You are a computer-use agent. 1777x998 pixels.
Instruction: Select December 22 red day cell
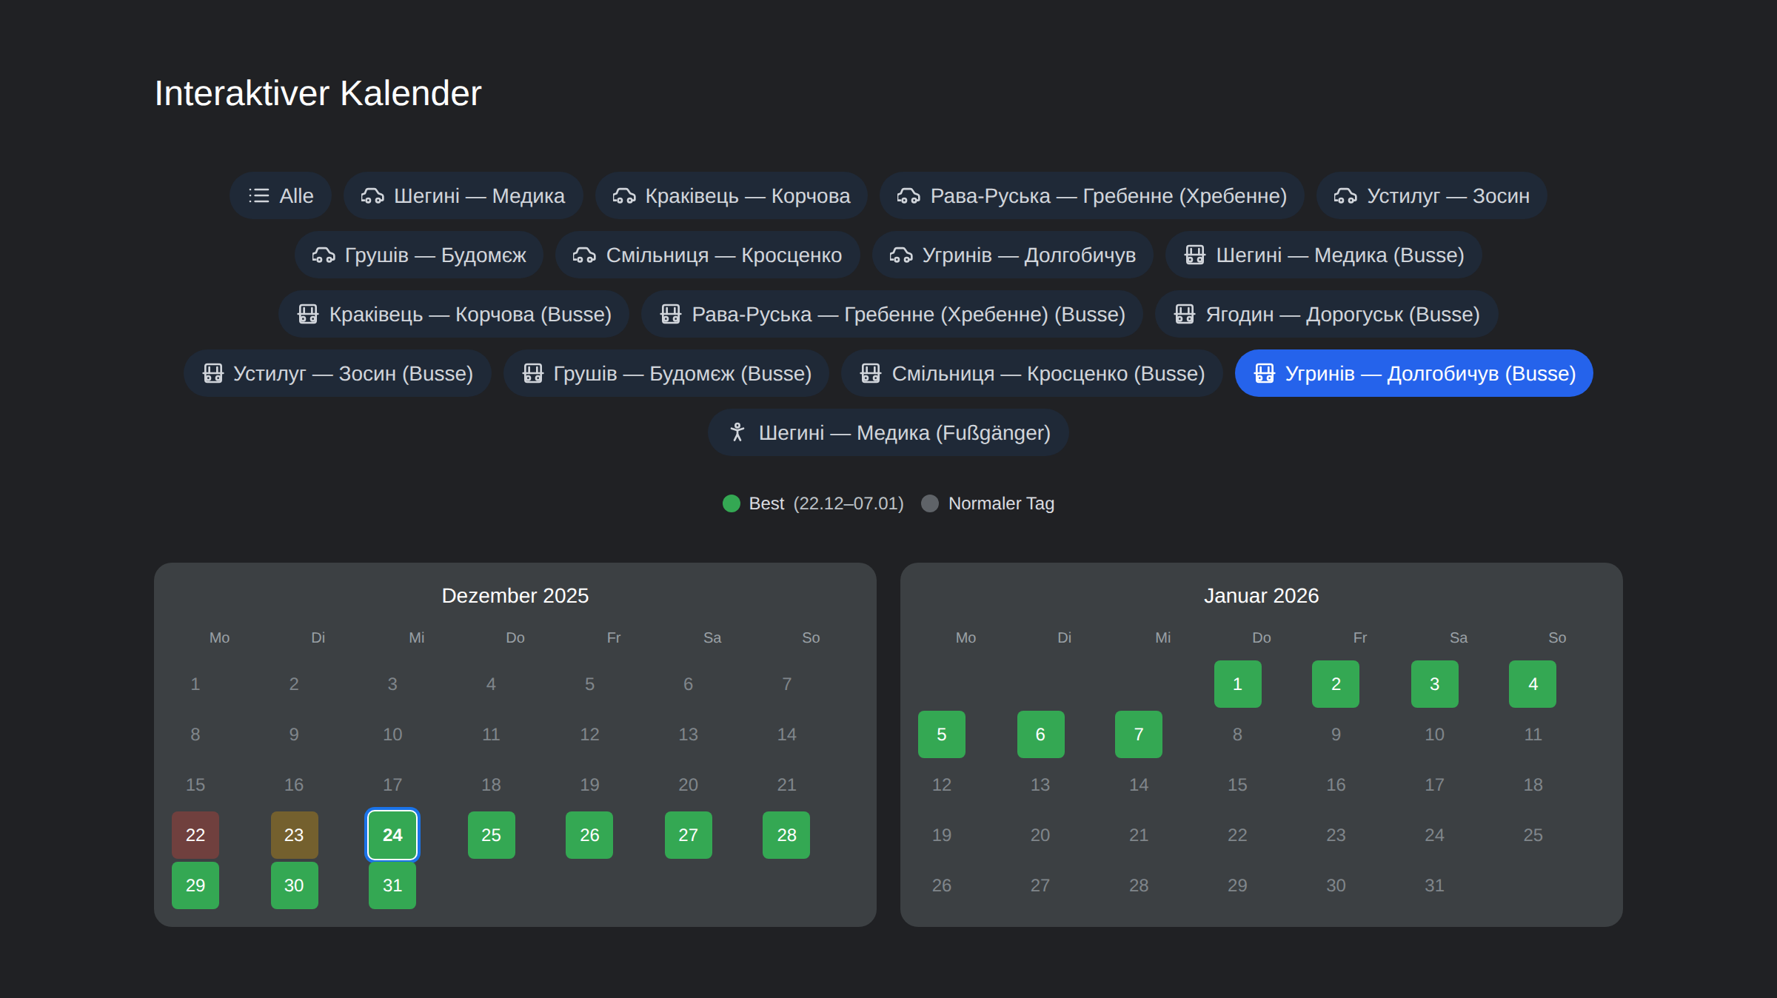coord(195,835)
